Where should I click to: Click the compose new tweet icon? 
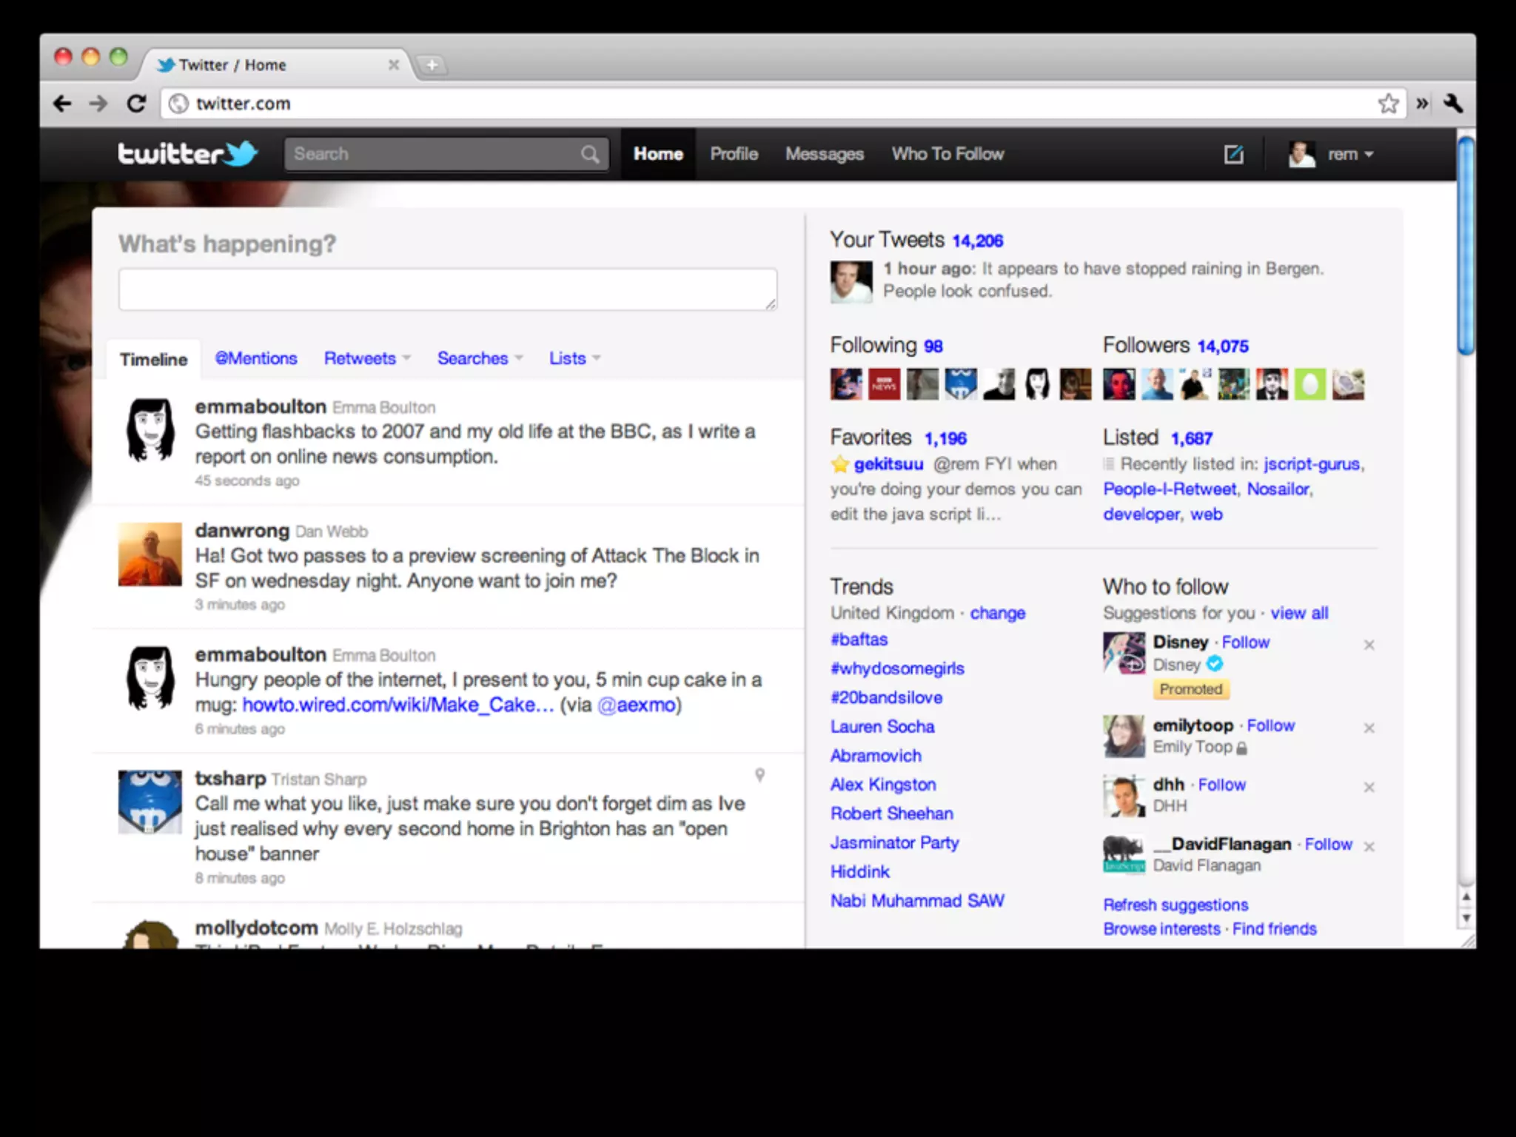pyautogui.click(x=1233, y=154)
